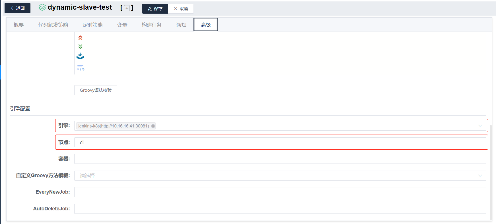The width and height of the screenshot is (496, 224).
Task: Save with the 保存 button
Action: tap(155, 9)
